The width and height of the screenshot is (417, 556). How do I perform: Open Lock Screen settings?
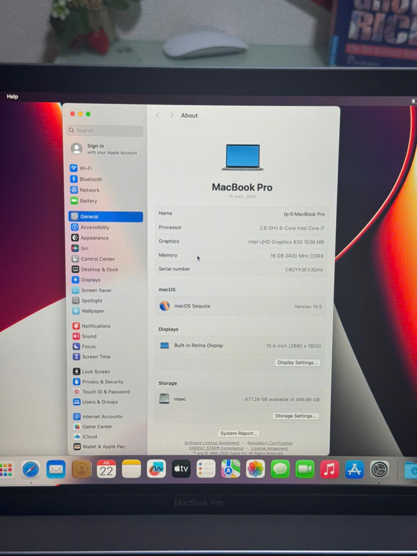coord(92,371)
